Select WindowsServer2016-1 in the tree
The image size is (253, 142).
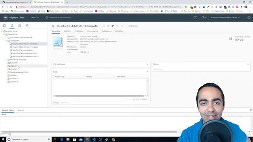click(19, 72)
